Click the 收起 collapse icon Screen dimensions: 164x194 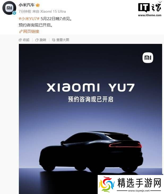20,40
